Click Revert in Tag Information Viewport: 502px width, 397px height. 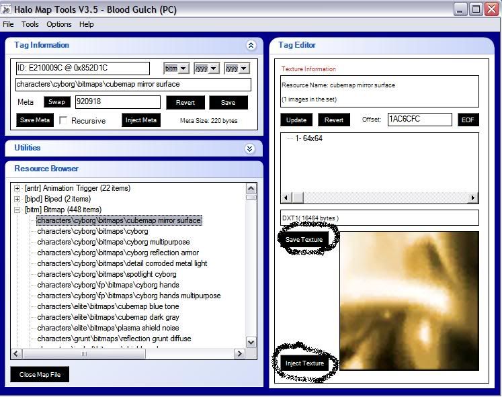click(185, 102)
